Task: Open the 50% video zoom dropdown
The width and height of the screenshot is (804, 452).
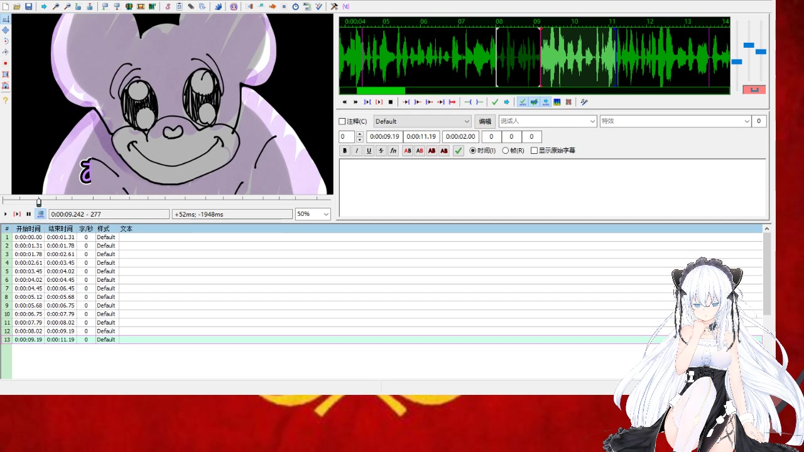Action: pos(313,214)
